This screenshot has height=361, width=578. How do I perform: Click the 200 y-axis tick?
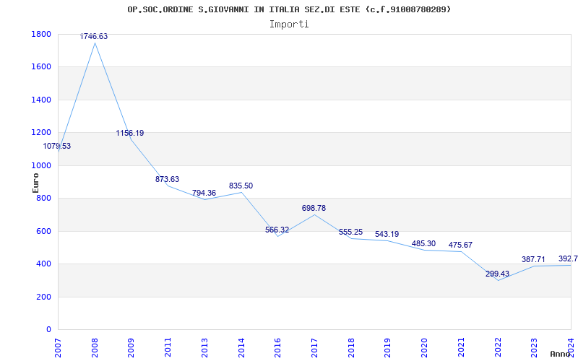(x=43, y=297)
